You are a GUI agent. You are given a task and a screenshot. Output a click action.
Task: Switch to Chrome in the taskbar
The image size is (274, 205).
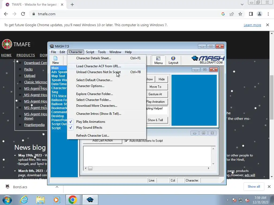73,200
